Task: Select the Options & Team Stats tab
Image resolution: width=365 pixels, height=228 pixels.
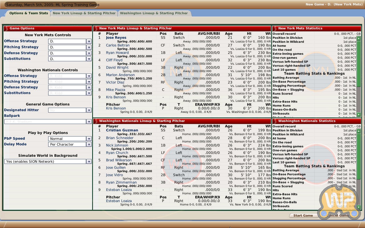Action: (x=29, y=13)
